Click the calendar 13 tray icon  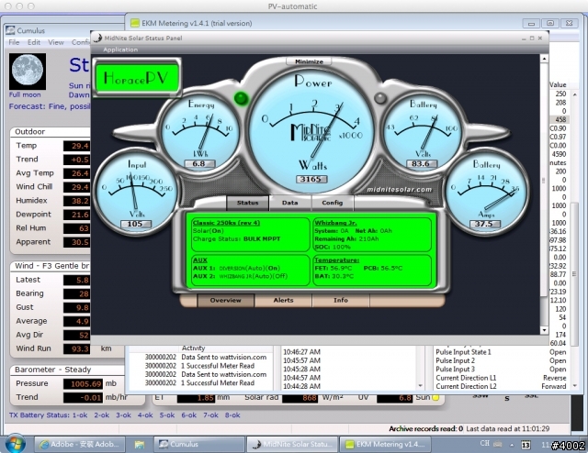526,445
